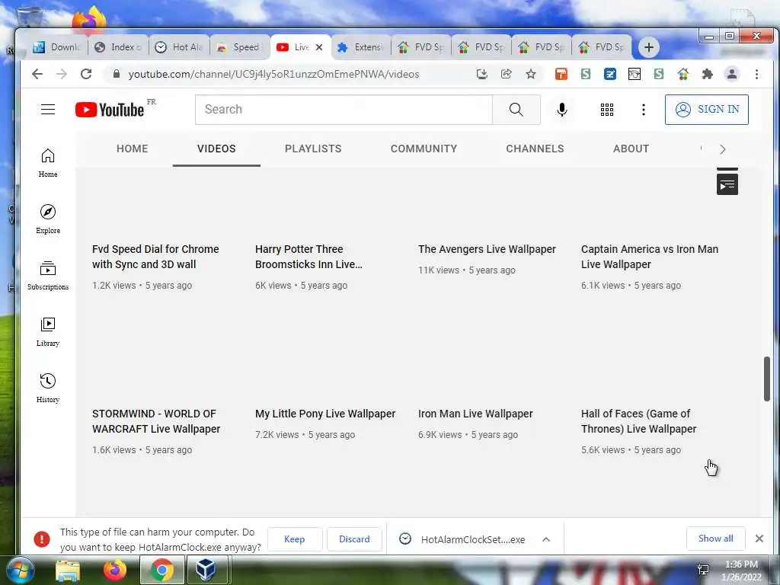This screenshot has width=780, height=585.
Task: Click browser Forward arrow
Action: pyautogui.click(x=62, y=74)
